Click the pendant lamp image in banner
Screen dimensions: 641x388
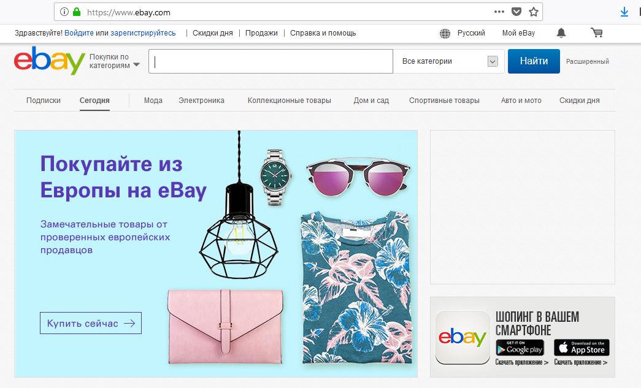239,204
